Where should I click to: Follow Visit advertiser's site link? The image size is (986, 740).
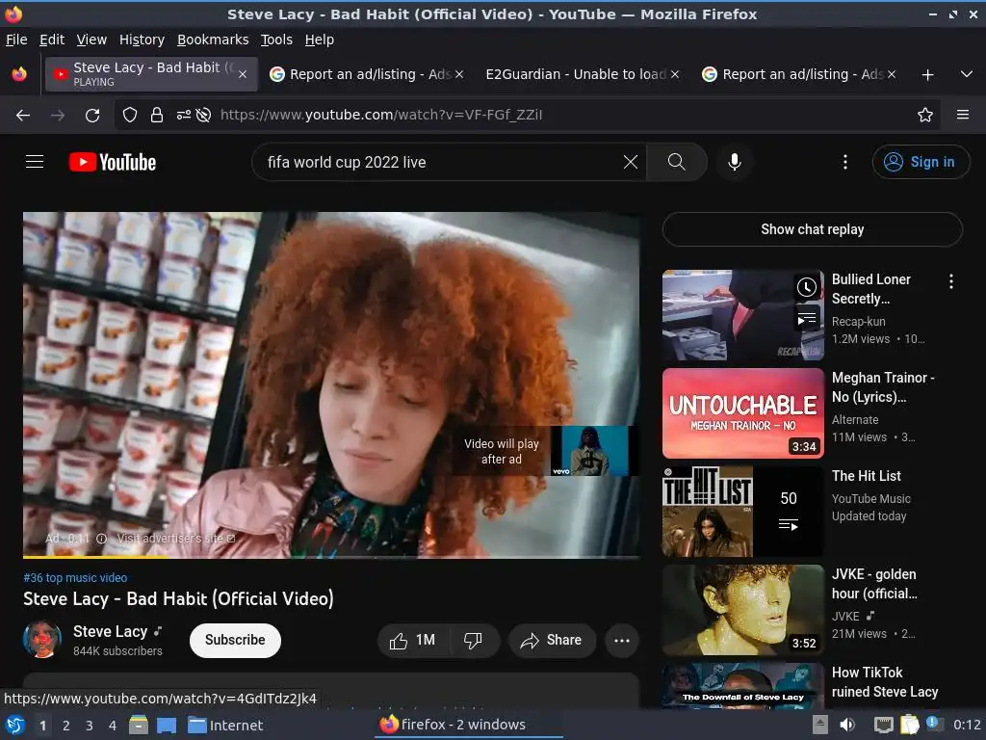[x=176, y=539]
